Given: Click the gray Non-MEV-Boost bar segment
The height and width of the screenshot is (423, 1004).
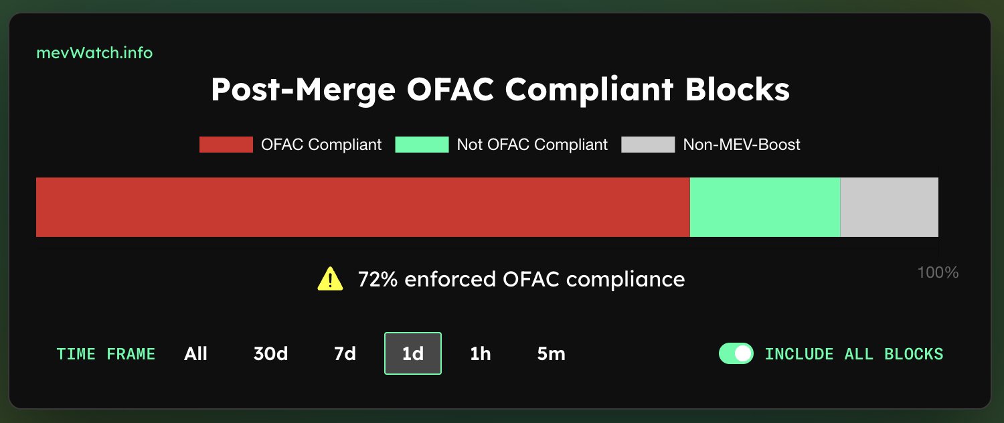Looking at the screenshot, I should [x=889, y=207].
